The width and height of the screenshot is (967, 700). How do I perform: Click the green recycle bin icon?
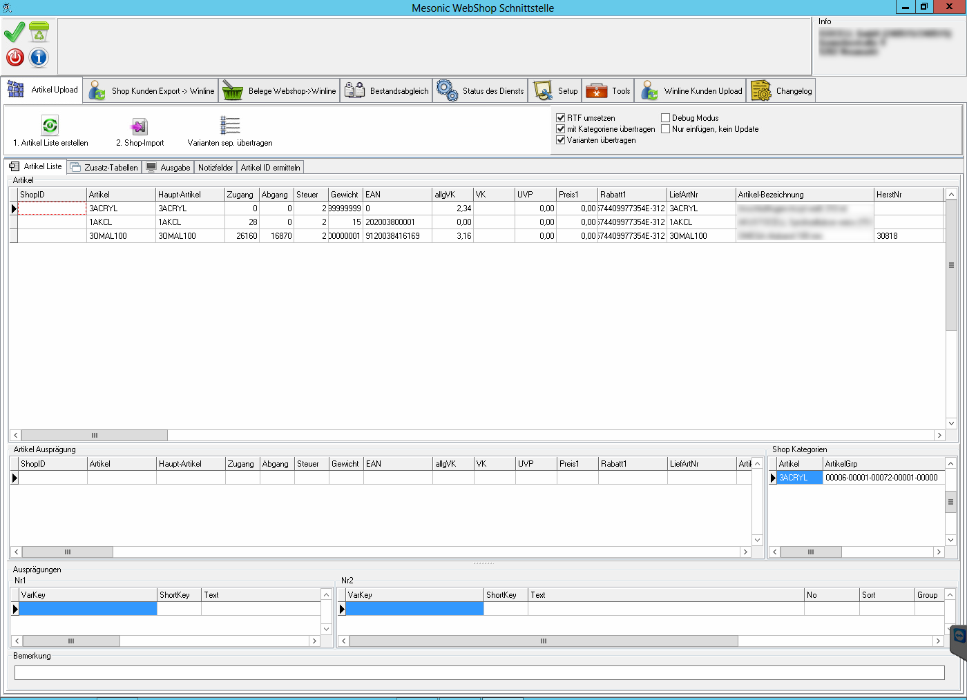(39, 32)
